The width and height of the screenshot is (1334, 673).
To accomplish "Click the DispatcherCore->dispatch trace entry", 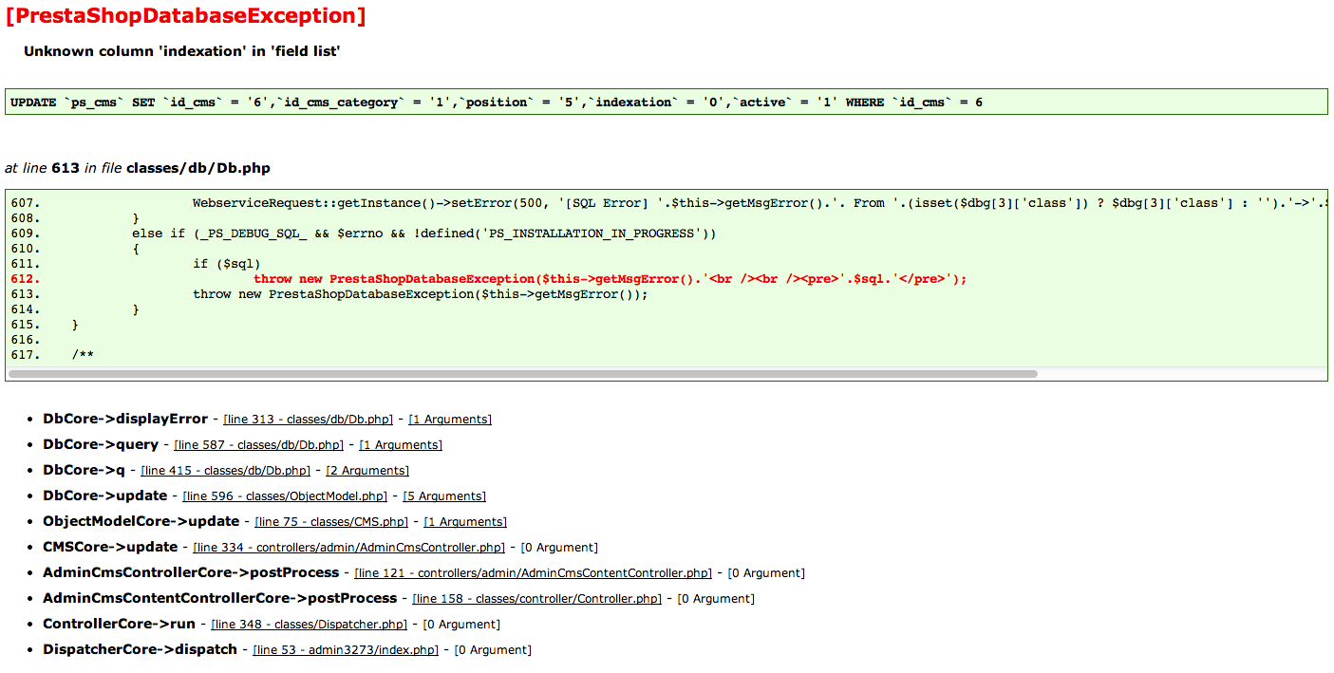I will [x=140, y=650].
